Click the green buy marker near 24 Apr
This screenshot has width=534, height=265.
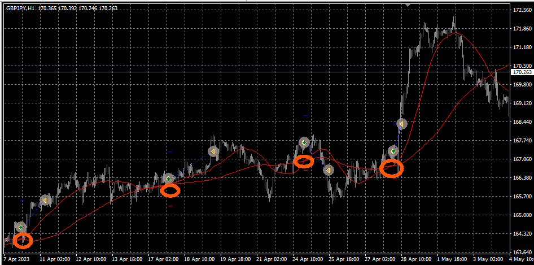(x=304, y=143)
